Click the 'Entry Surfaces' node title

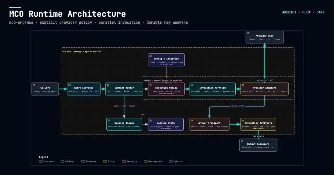[x=83, y=88]
